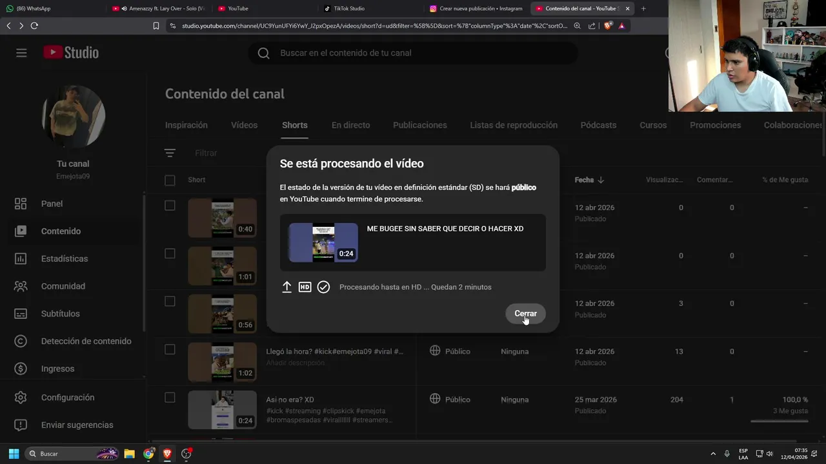Check the 0:40 short row checkbox
The image size is (826, 464).
tap(170, 205)
